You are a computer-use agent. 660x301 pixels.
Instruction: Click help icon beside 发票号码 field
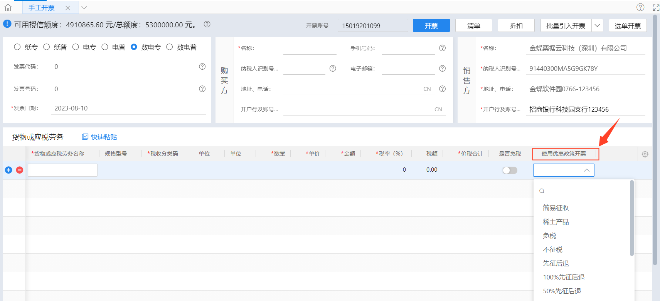202,89
